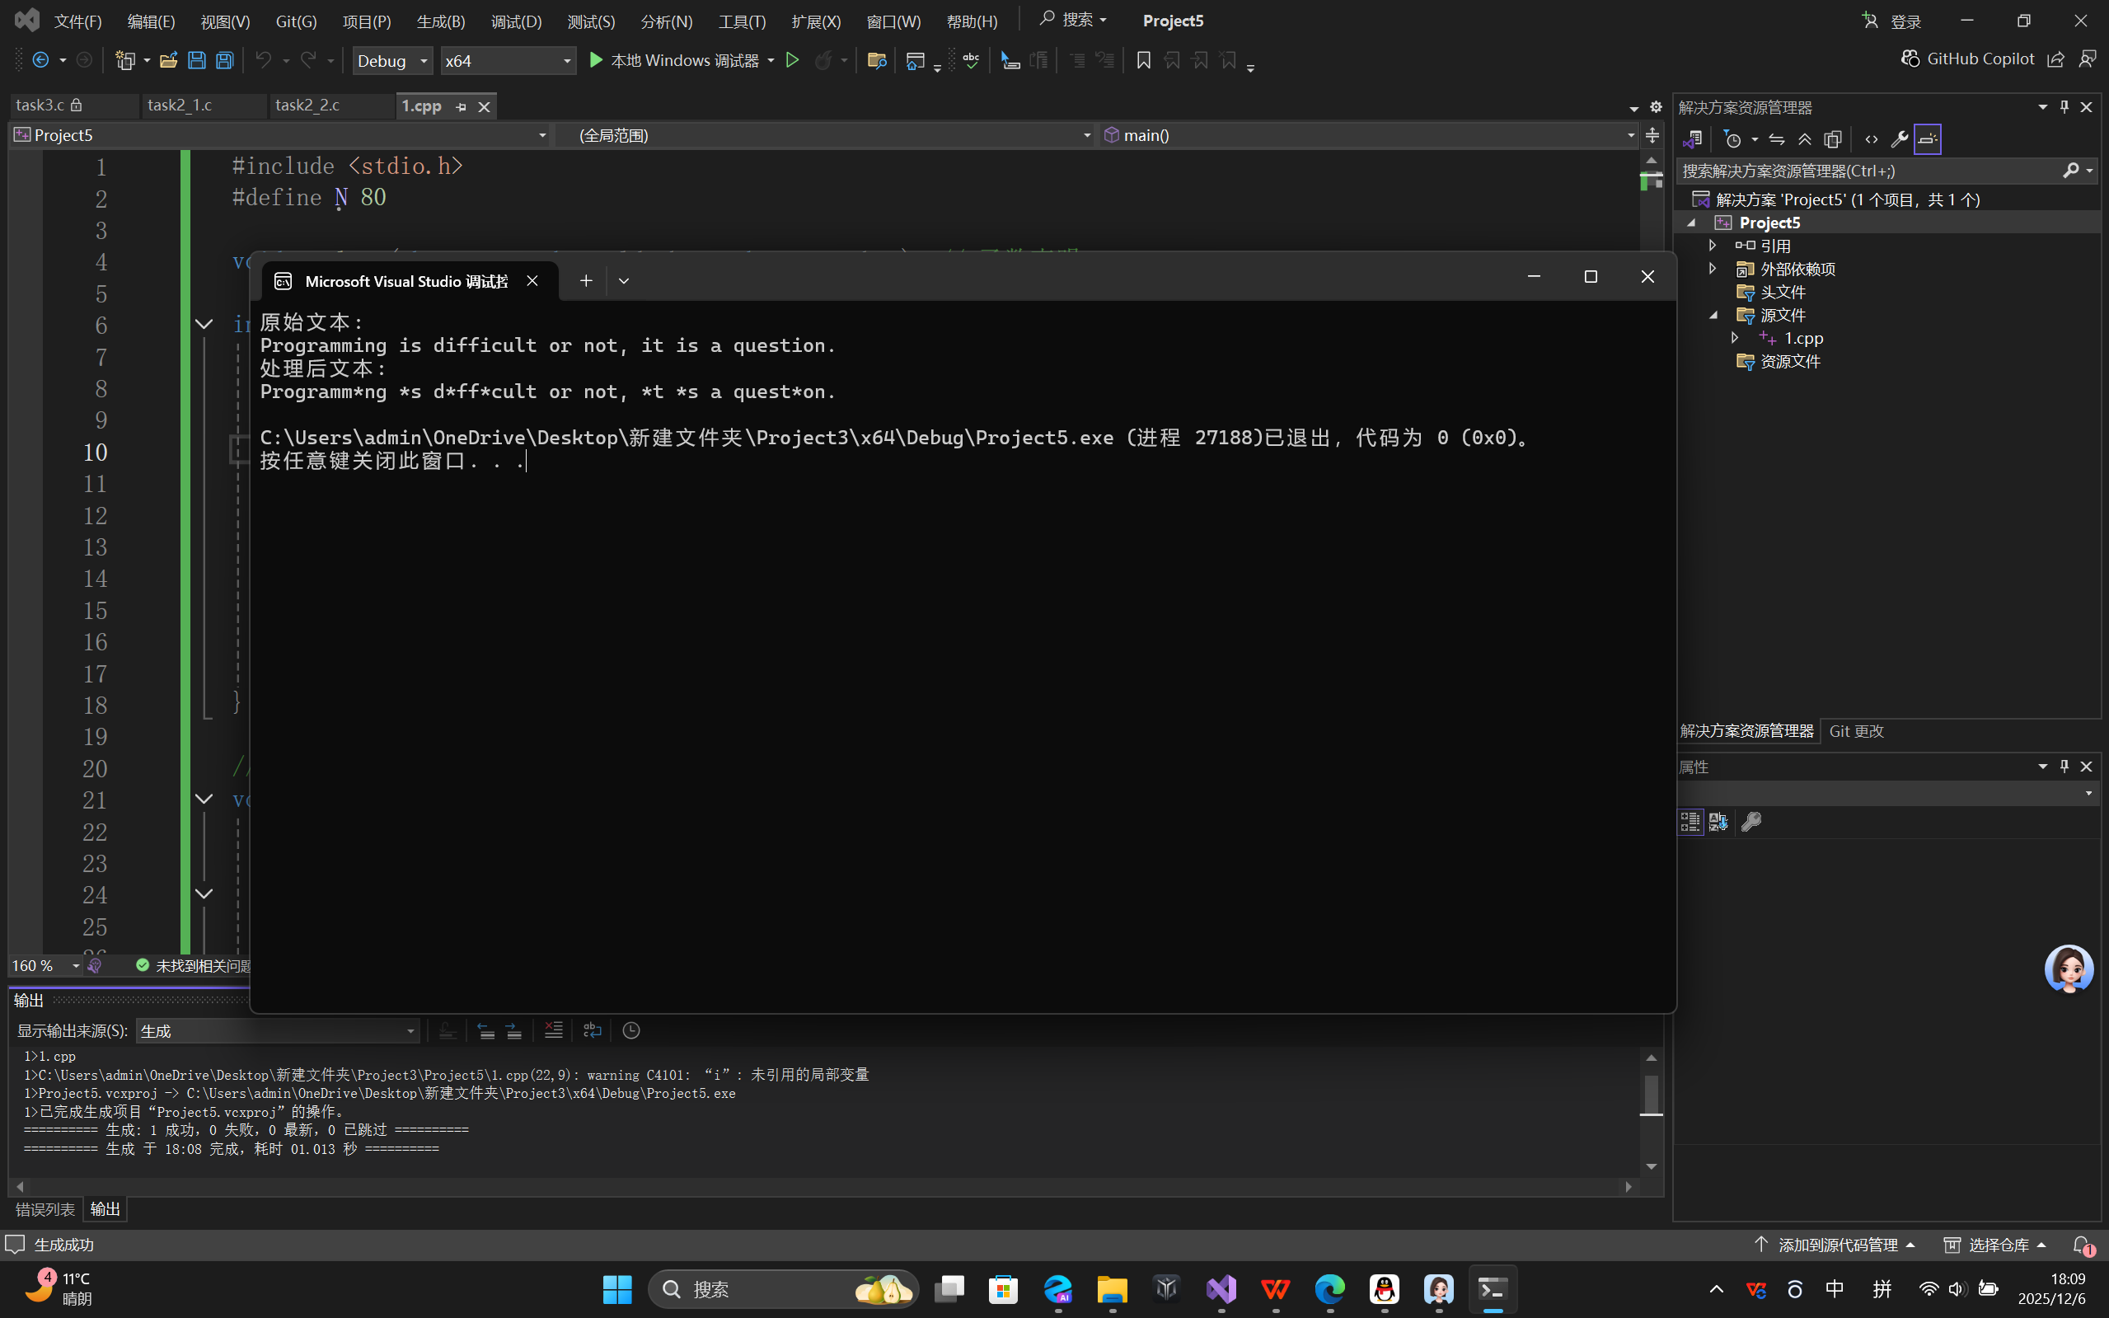Click the Open File folder icon
Viewport: 2109px width, 1318px height.
pyautogui.click(x=168, y=60)
